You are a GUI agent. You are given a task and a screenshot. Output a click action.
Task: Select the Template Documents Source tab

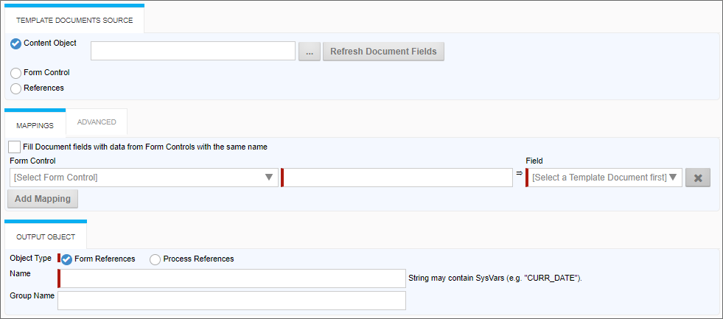click(x=74, y=21)
